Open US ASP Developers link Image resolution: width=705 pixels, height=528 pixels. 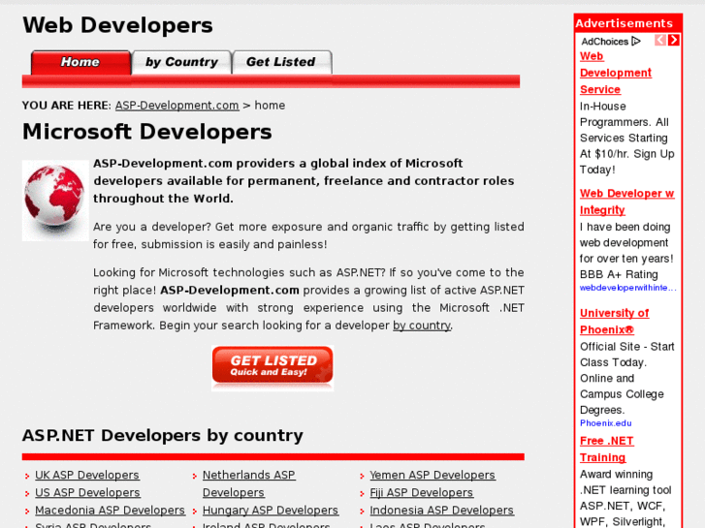[87, 492]
